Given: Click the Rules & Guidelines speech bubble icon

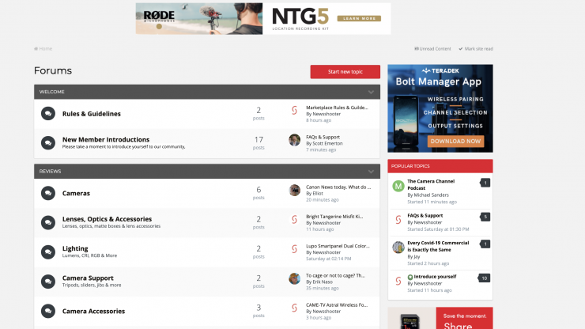Looking at the screenshot, I should (x=47, y=114).
